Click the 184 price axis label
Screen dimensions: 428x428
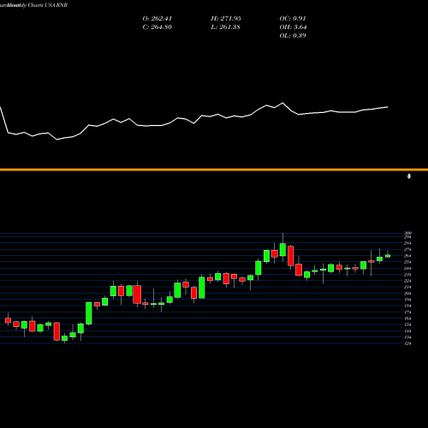click(407, 306)
